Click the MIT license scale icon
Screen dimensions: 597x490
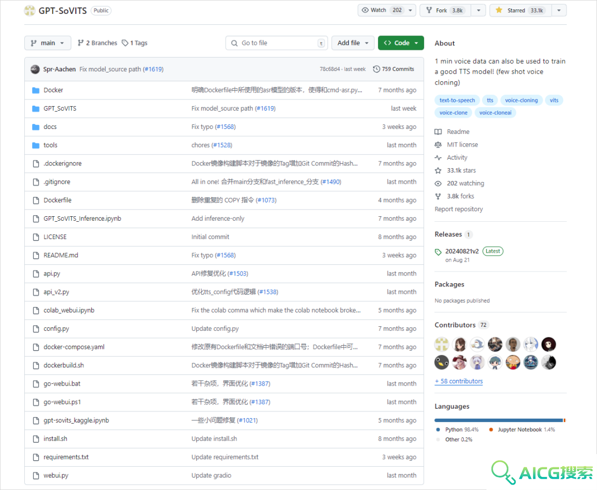coord(438,145)
